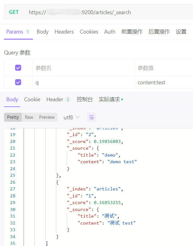
Task: Open the 控制台 console tab
Action: coord(85,99)
